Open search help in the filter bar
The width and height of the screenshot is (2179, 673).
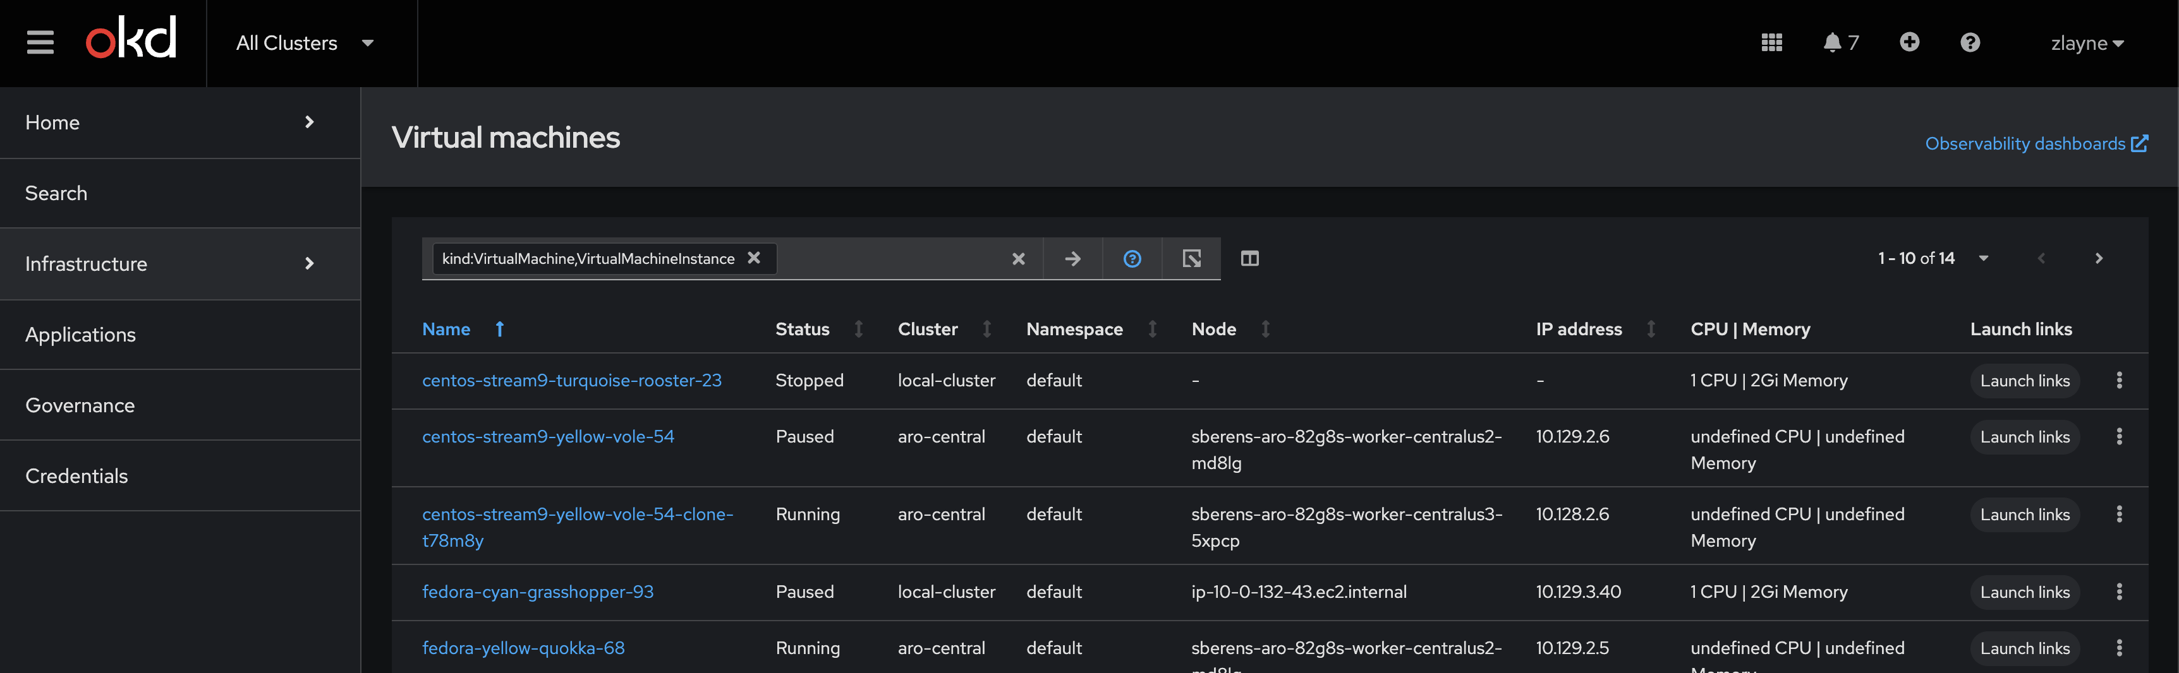tap(1132, 259)
